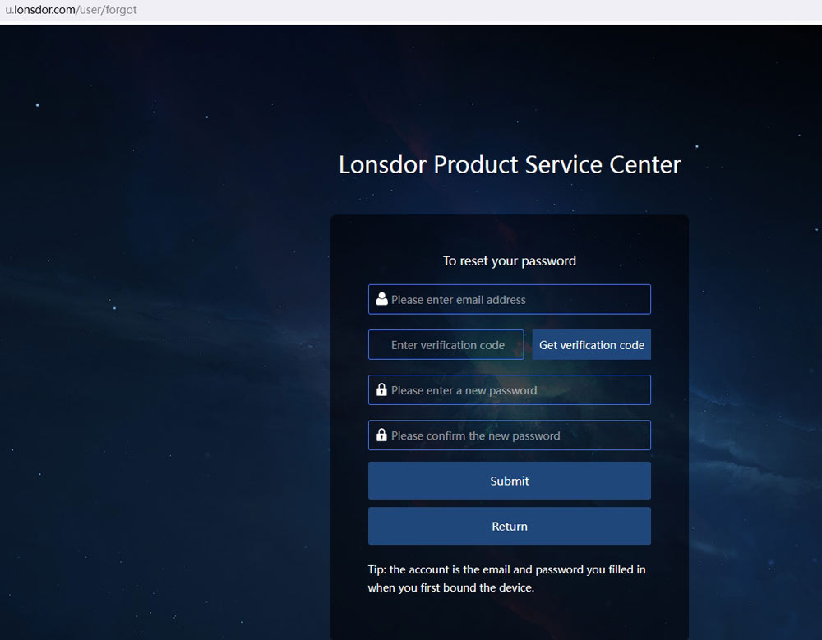Click the tip line 'when you first bound the device'
The height and width of the screenshot is (640, 822).
tap(450, 588)
